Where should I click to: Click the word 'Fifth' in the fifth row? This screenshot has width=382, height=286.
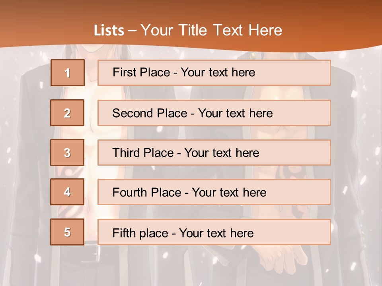(x=123, y=233)
